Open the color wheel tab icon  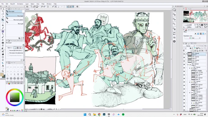[9, 83]
